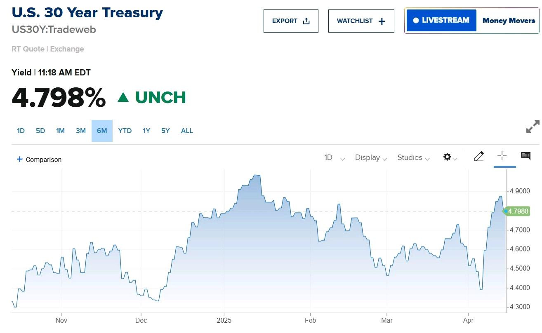Switch the range to YTD
The image size is (542, 333).
point(125,131)
